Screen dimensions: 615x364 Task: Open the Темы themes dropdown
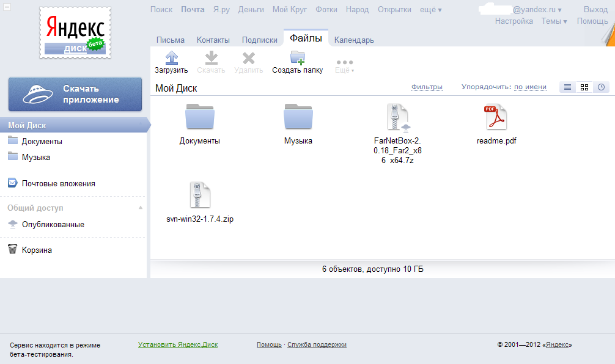pos(554,21)
